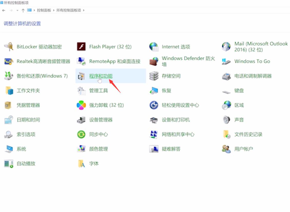The height and width of the screenshot is (212, 290).
Task: Open the 用户帐户 link
Action: click(x=244, y=149)
